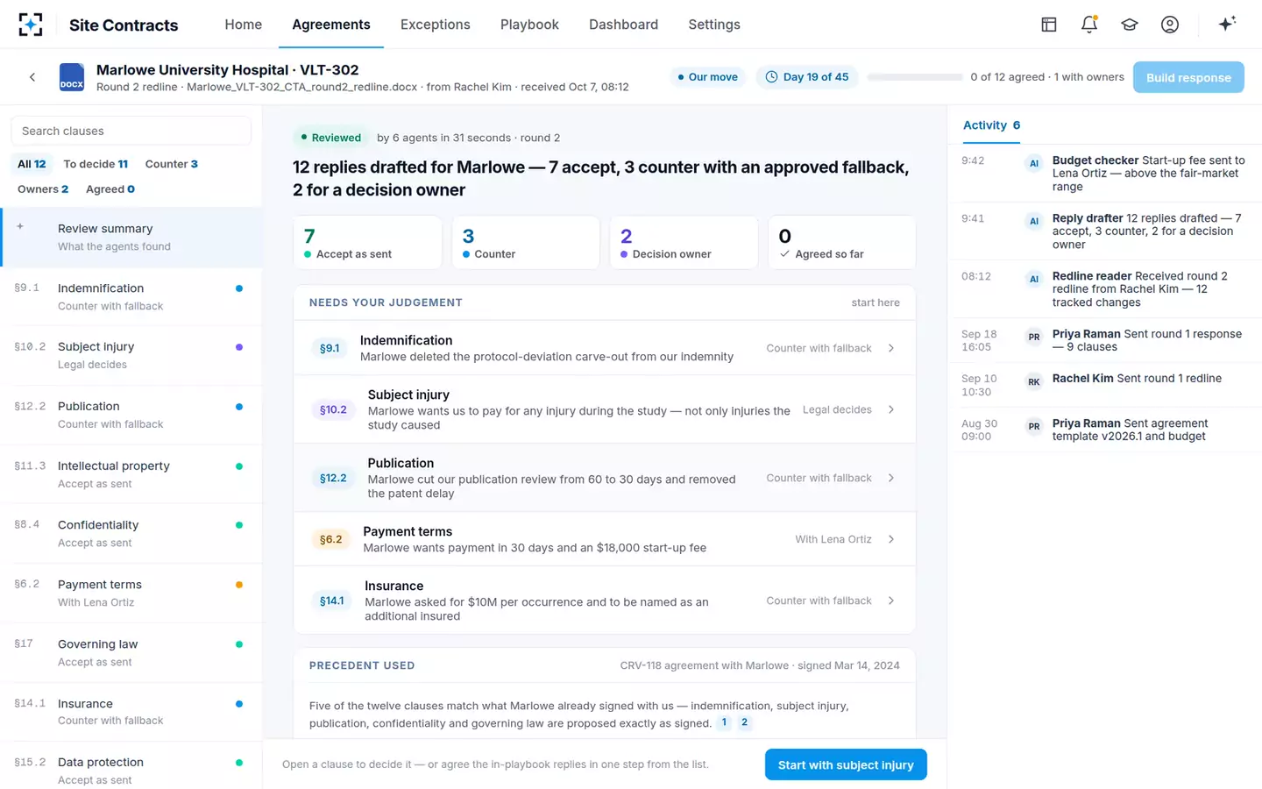The height and width of the screenshot is (789, 1262).
Task: Expand the Insurance row chevron
Action: 891,601
